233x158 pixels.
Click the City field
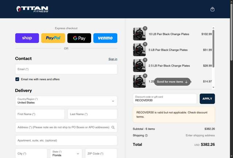tap(31, 153)
